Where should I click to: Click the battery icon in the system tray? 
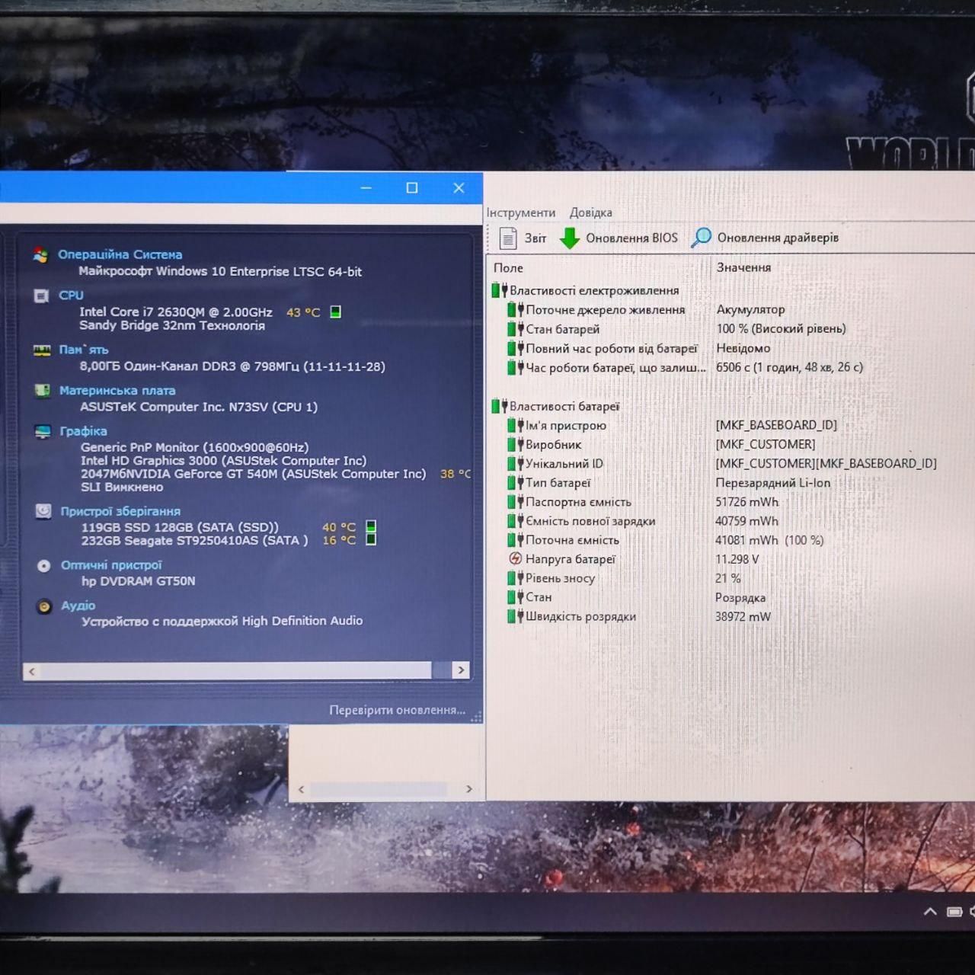(954, 912)
